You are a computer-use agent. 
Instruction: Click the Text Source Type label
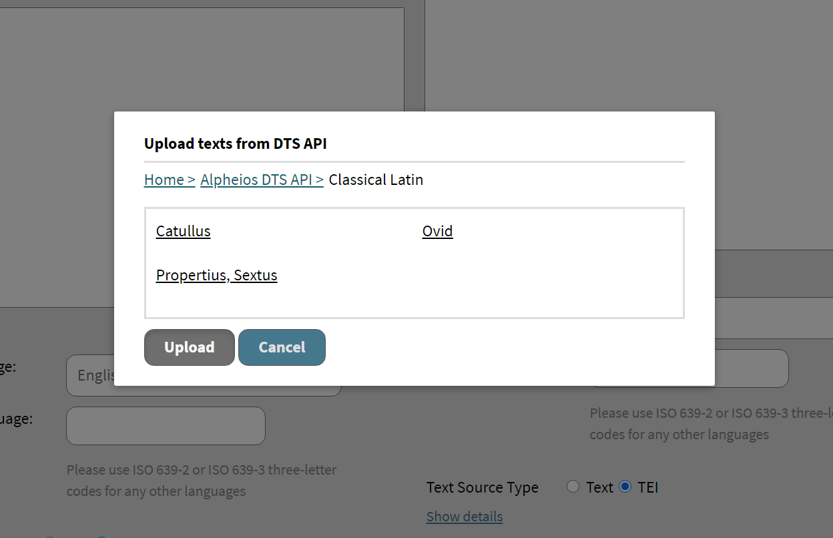482,487
